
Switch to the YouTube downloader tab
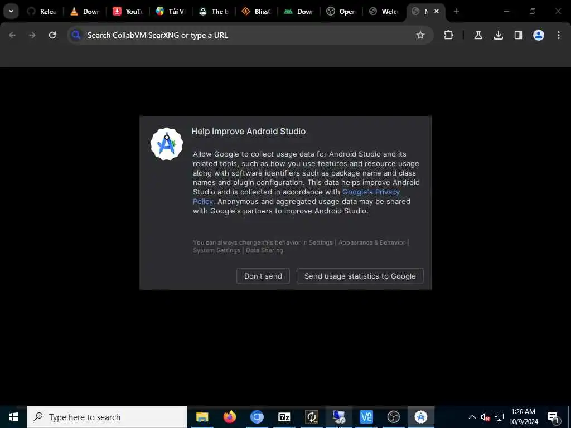128,11
